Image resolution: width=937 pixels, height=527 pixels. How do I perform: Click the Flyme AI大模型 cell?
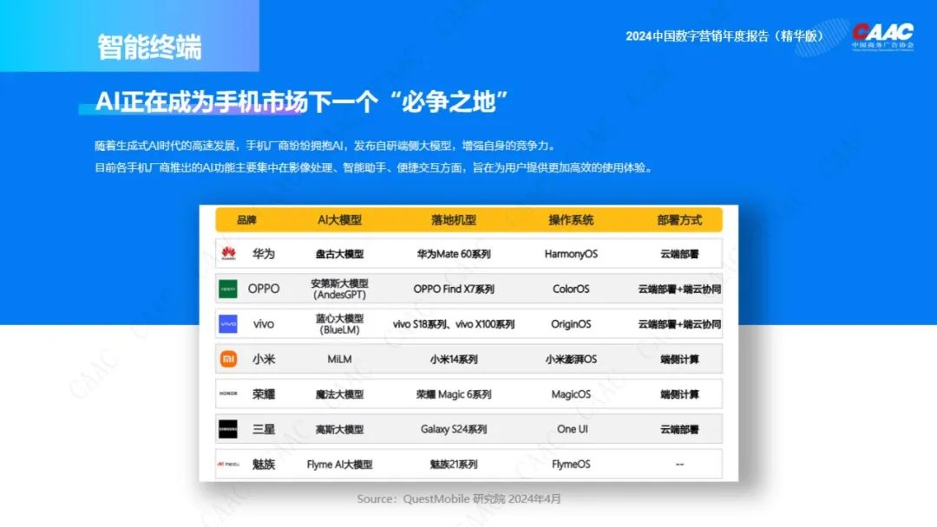pos(339,464)
